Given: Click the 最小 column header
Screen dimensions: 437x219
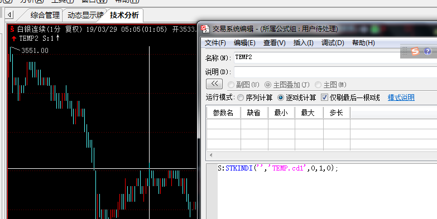Looking at the screenshot, I should point(281,113).
